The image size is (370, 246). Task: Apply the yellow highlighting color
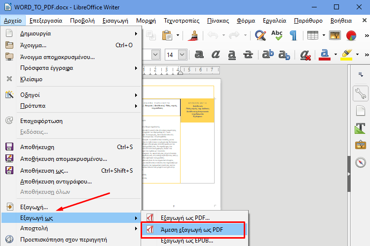[x=346, y=55]
